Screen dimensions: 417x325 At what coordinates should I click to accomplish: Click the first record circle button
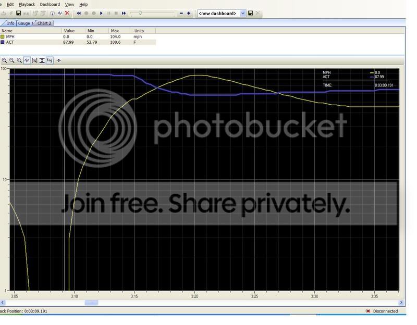[86, 13]
